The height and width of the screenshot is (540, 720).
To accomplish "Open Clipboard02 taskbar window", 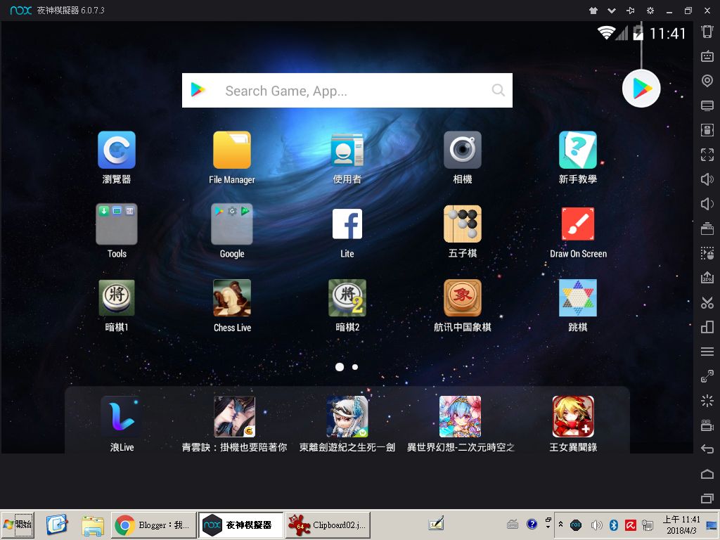I will coord(328,525).
